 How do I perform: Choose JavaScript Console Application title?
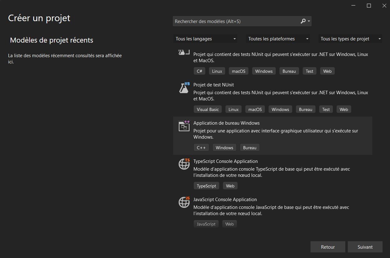(225, 199)
